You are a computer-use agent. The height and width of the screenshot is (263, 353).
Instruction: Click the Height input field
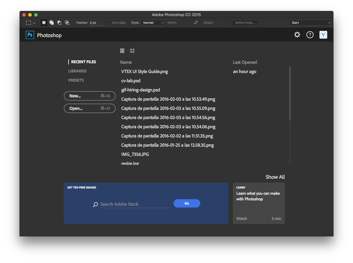(220, 23)
